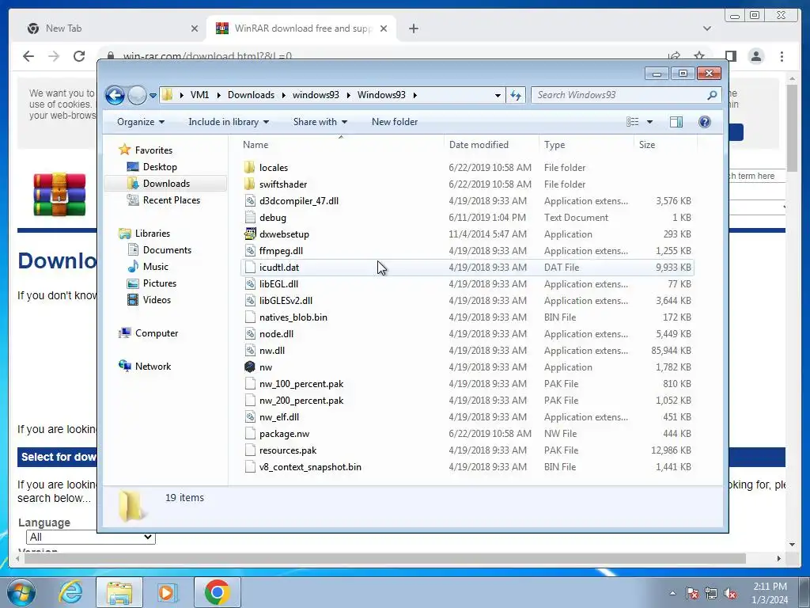This screenshot has width=810, height=608.
Task: Select node.dll file icon
Action: 250,334
